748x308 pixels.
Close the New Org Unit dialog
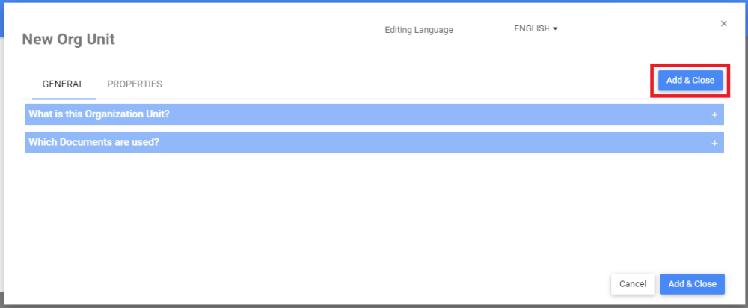coord(723,24)
